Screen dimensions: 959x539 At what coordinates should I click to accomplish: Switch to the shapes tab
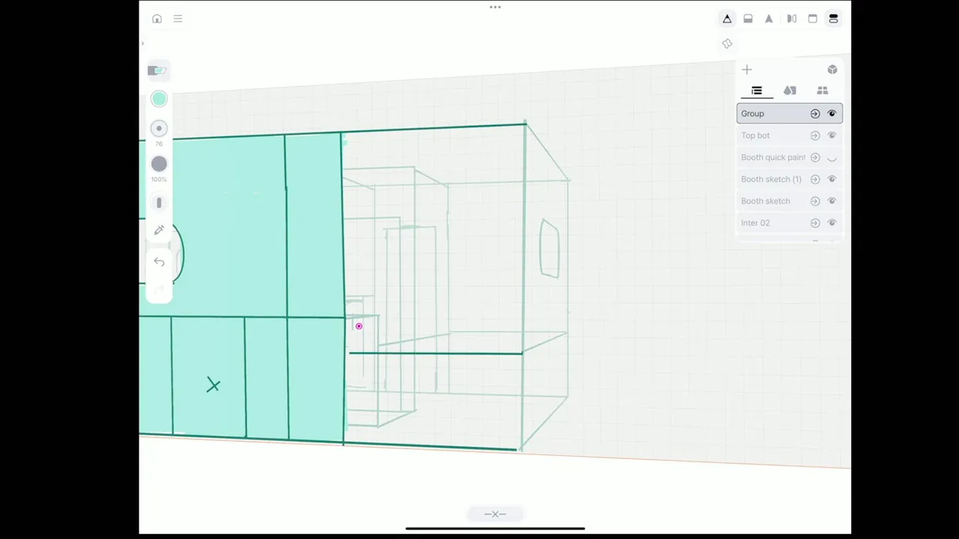(790, 91)
